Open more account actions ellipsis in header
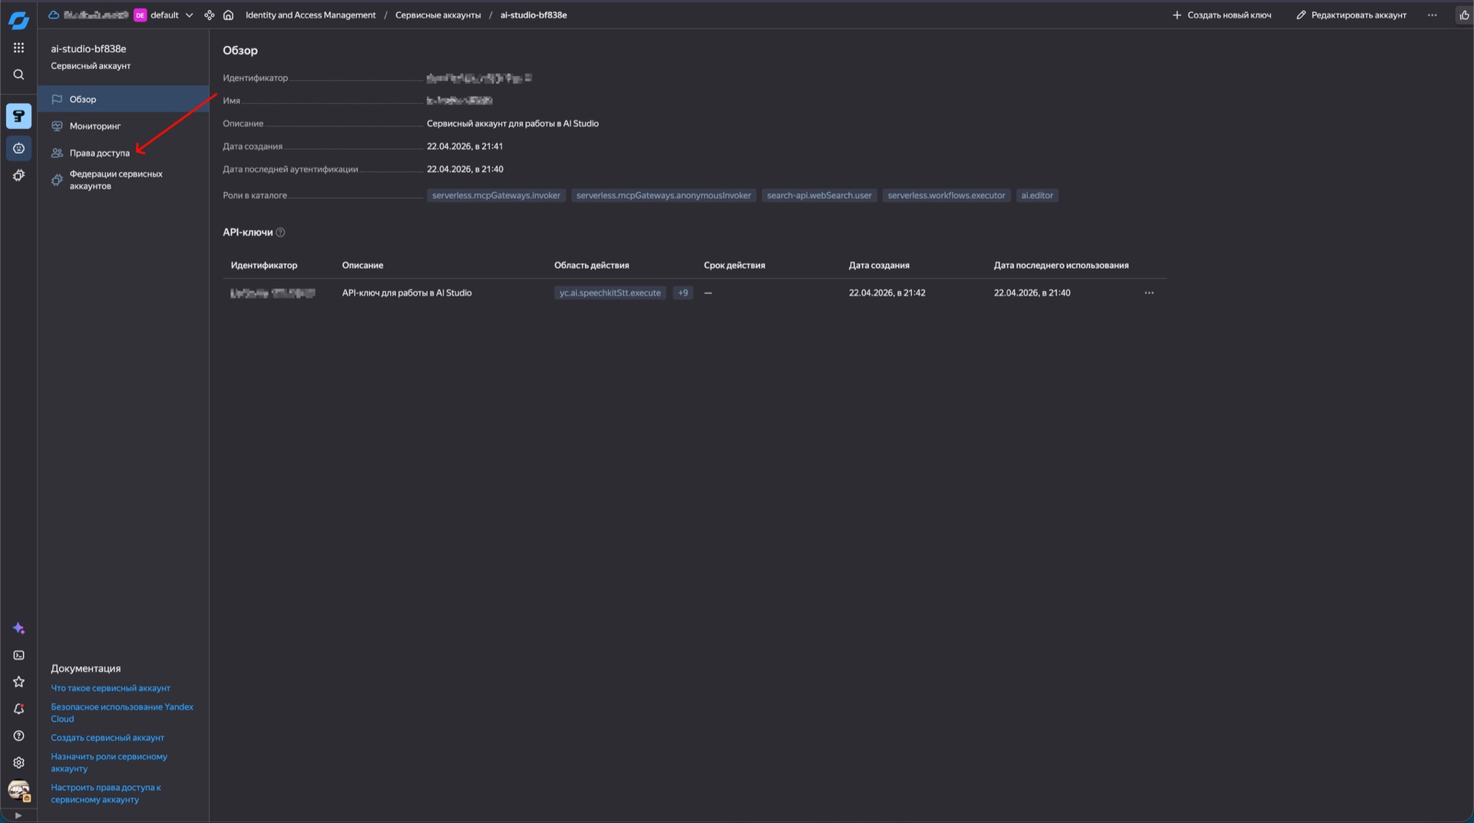Image resolution: width=1474 pixels, height=823 pixels. [1432, 15]
